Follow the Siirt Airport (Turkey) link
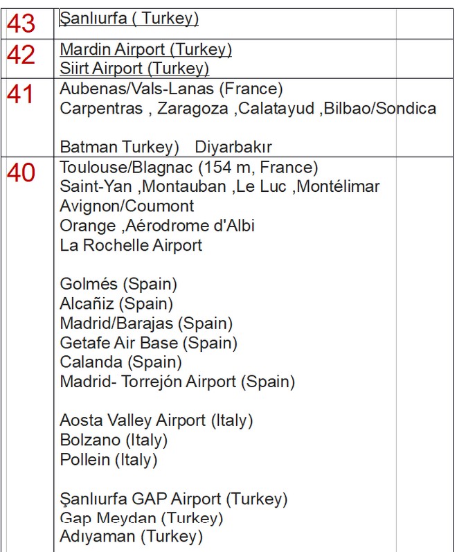The width and height of the screenshot is (457, 552). tap(134, 69)
